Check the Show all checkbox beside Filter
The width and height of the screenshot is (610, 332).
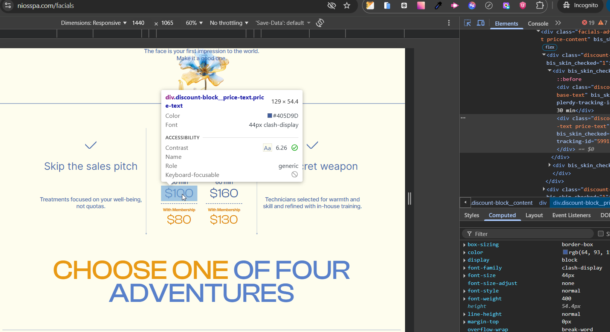tap(601, 234)
